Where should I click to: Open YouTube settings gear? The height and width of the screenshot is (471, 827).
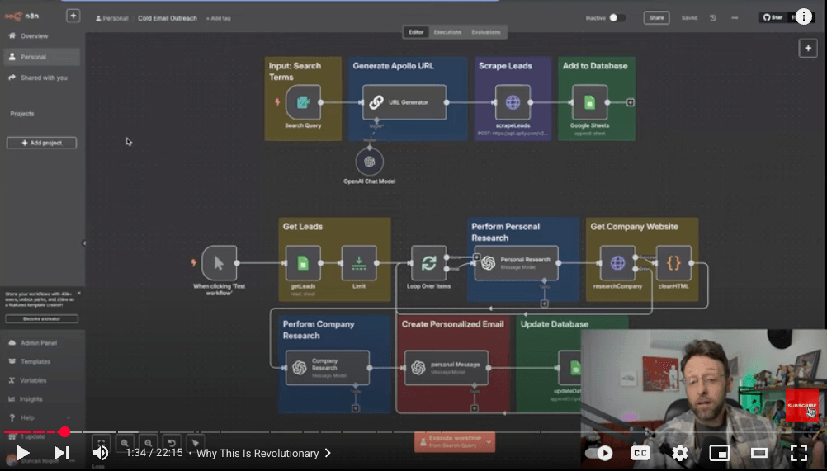(679, 453)
